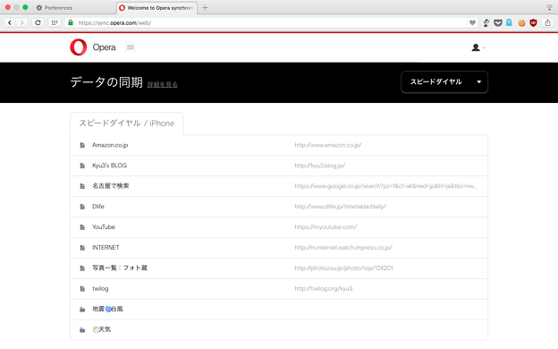558x349 pixels.
Task: Click the photozou.jp photo URL
Action: [x=343, y=268]
